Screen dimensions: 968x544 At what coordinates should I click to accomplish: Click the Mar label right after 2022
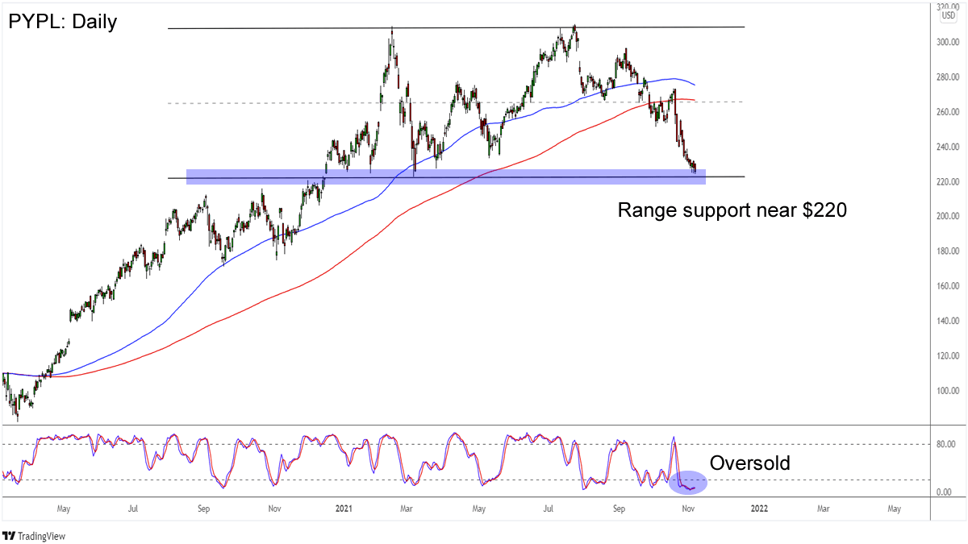(823, 509)
